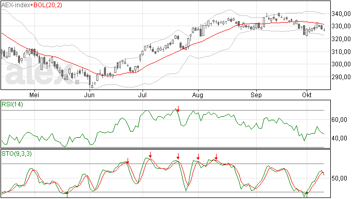Click the 300,00 price axis label

[x=341, y=64]
